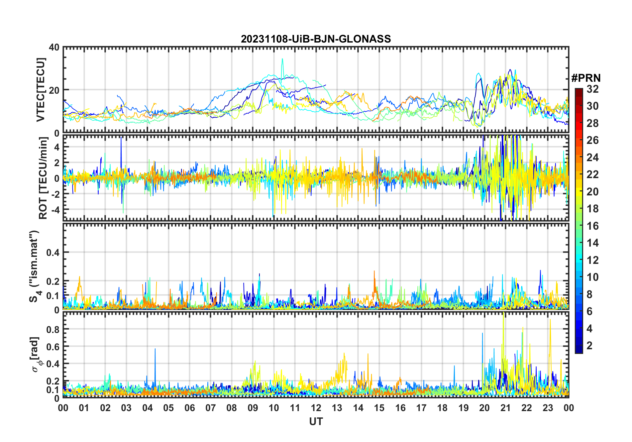
Task: Select the VTEC[TECU] y-axis label
Action: 41,90
